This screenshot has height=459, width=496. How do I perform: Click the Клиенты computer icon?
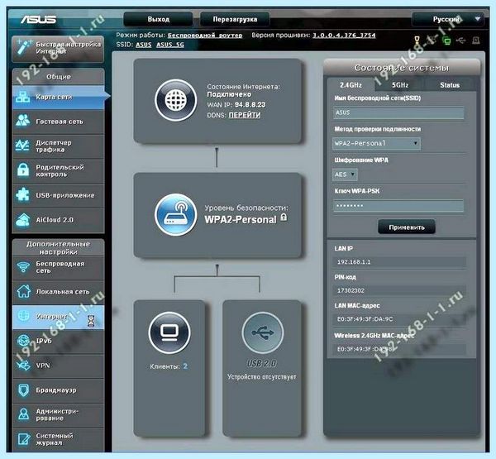tap(169, 332)
